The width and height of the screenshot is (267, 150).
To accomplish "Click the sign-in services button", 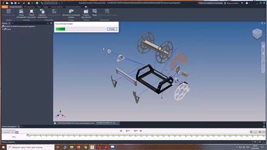I will [232, 3].
